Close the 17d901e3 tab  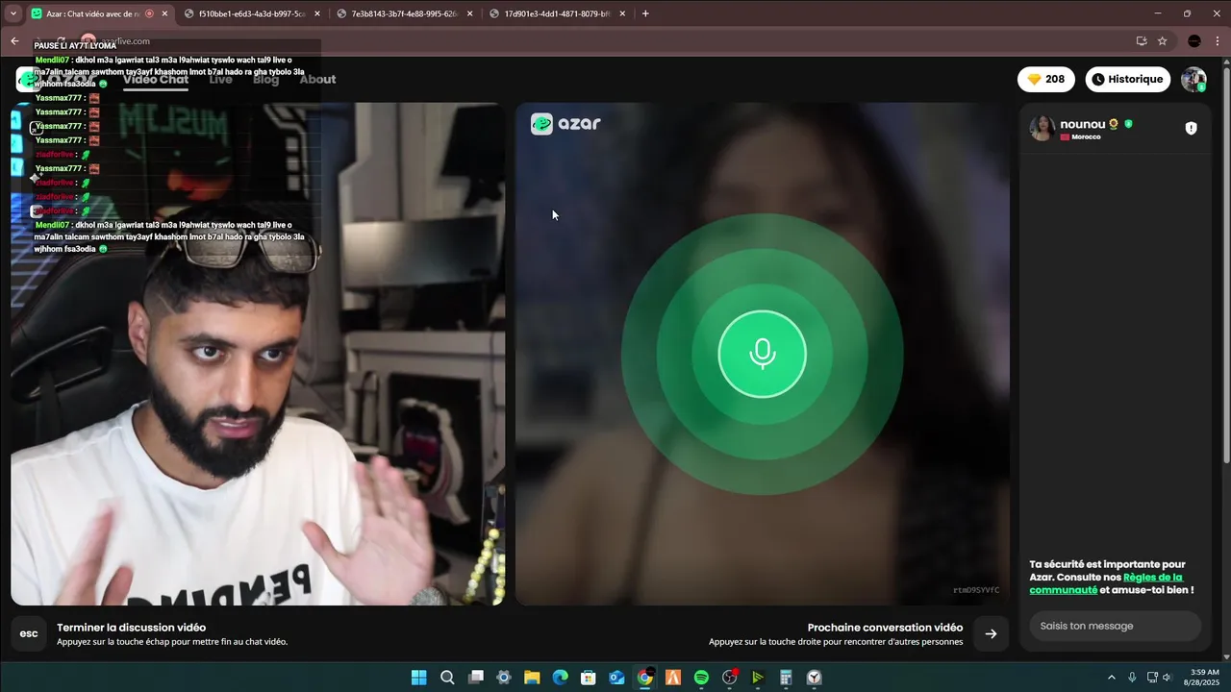click(x=623, y=13)
